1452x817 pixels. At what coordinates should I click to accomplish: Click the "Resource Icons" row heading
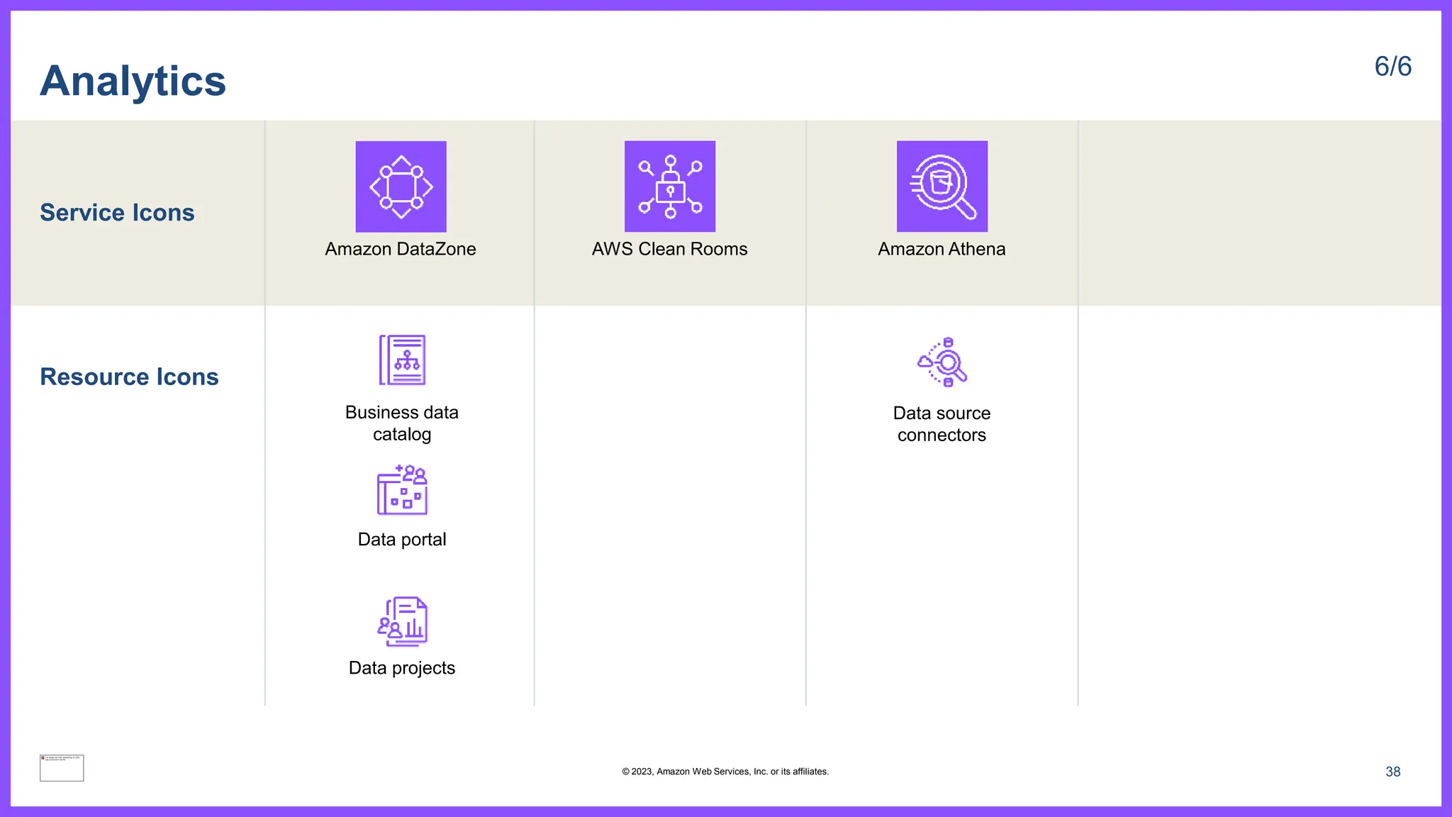point(129,377)
